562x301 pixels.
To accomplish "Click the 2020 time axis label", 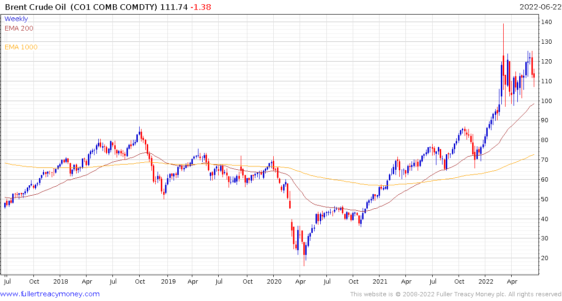I will tap(274, 282).
